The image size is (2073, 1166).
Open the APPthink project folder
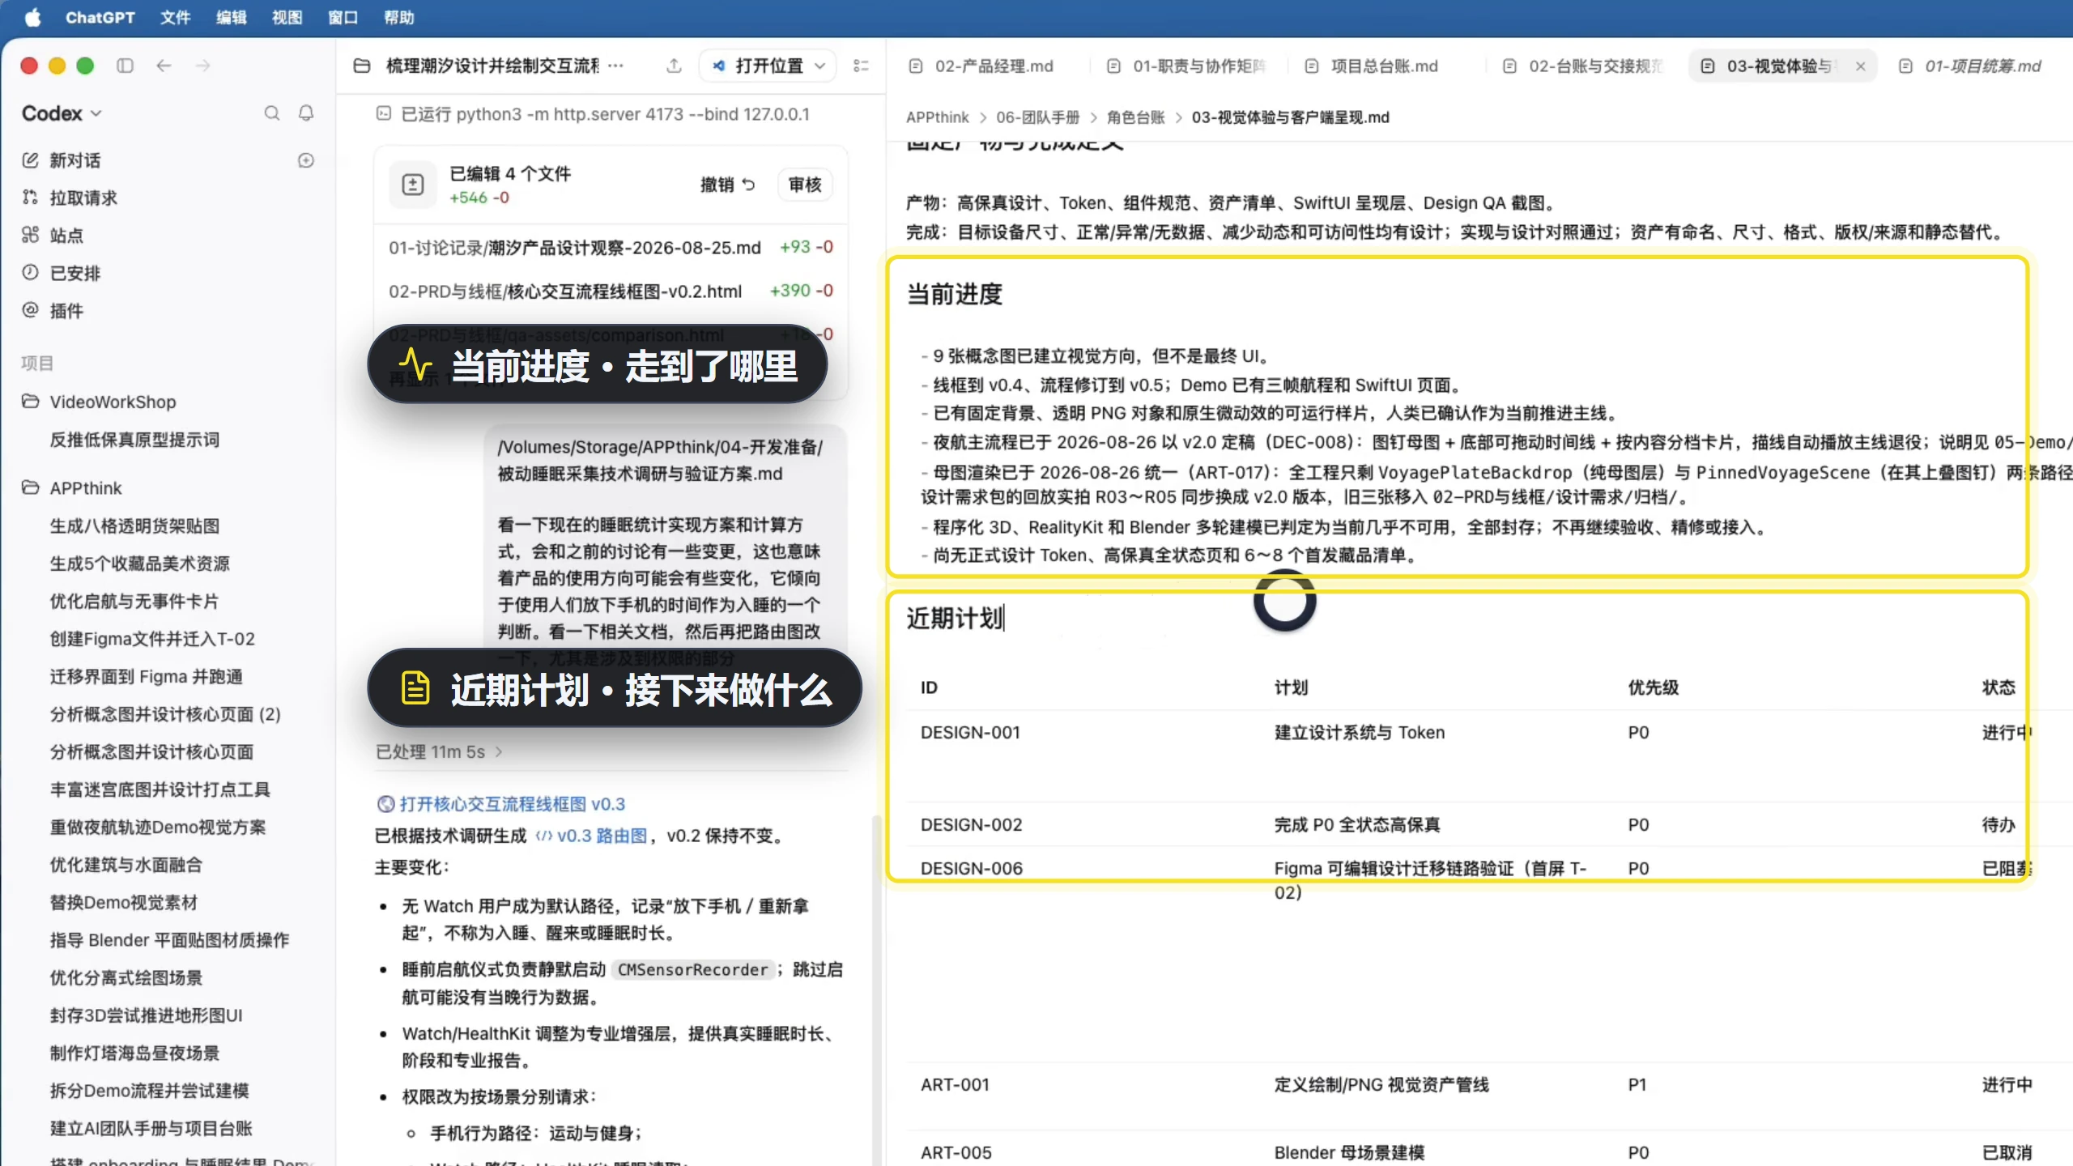(86, 488)
